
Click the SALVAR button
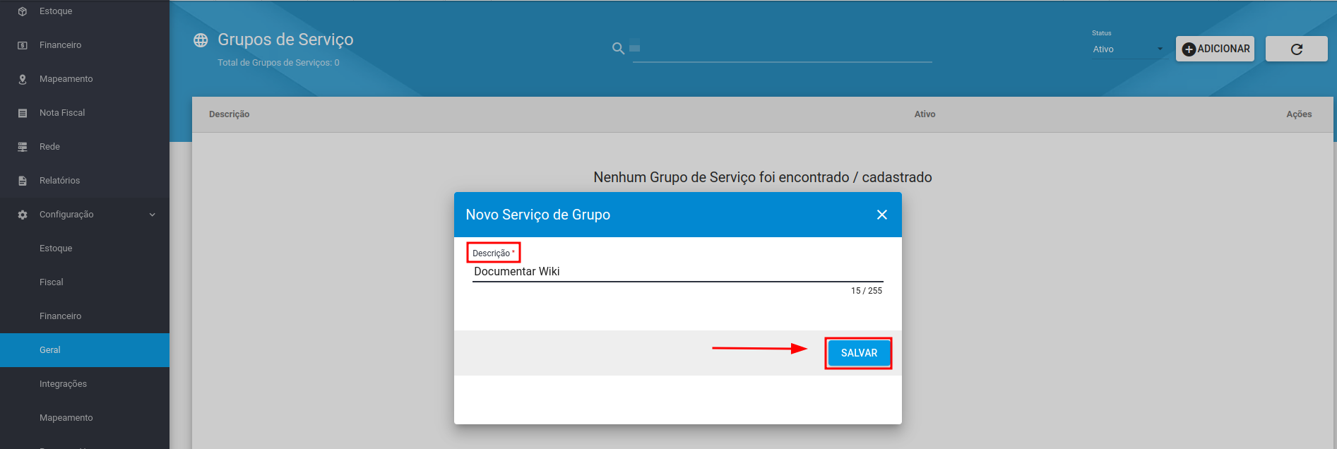tap(859, 353)
